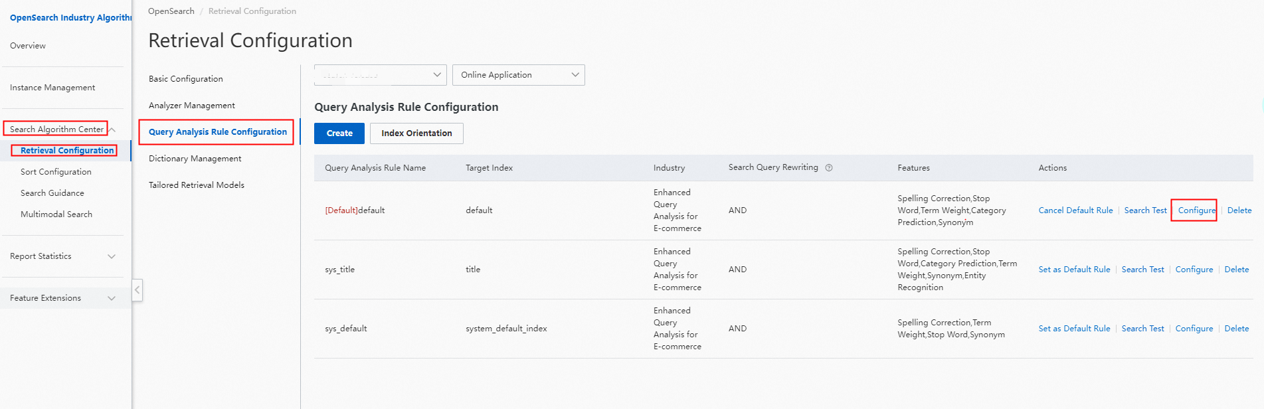The height and width of the screenshot is (409, 1264).
Task: Collapse the Search Algorithm Center section
Action: (112, 129)
